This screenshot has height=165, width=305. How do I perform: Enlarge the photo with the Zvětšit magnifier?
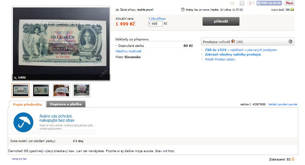[20, 77]
